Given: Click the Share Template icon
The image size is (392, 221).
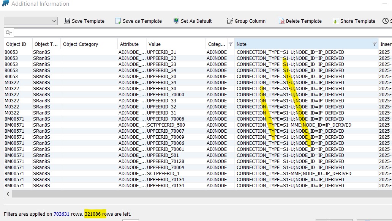Looking at the screenshot, I should click(x=335, y=21).
